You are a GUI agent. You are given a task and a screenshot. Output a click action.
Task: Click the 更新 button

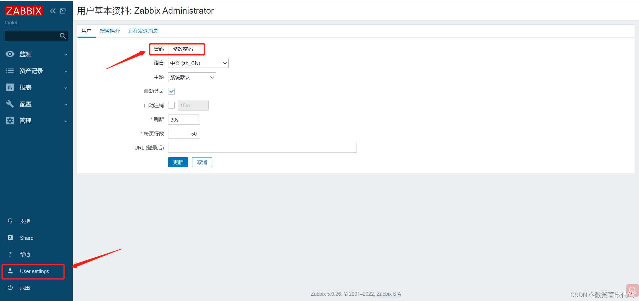(178, 162)
